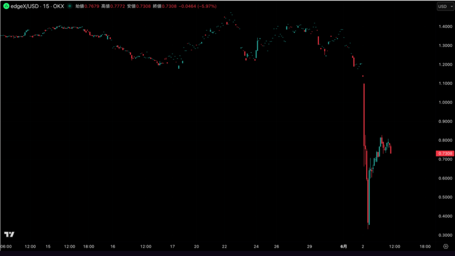The image size is (455, 256).
Task: Click the 0.8000 price axis label
Action: coord(445,140)
